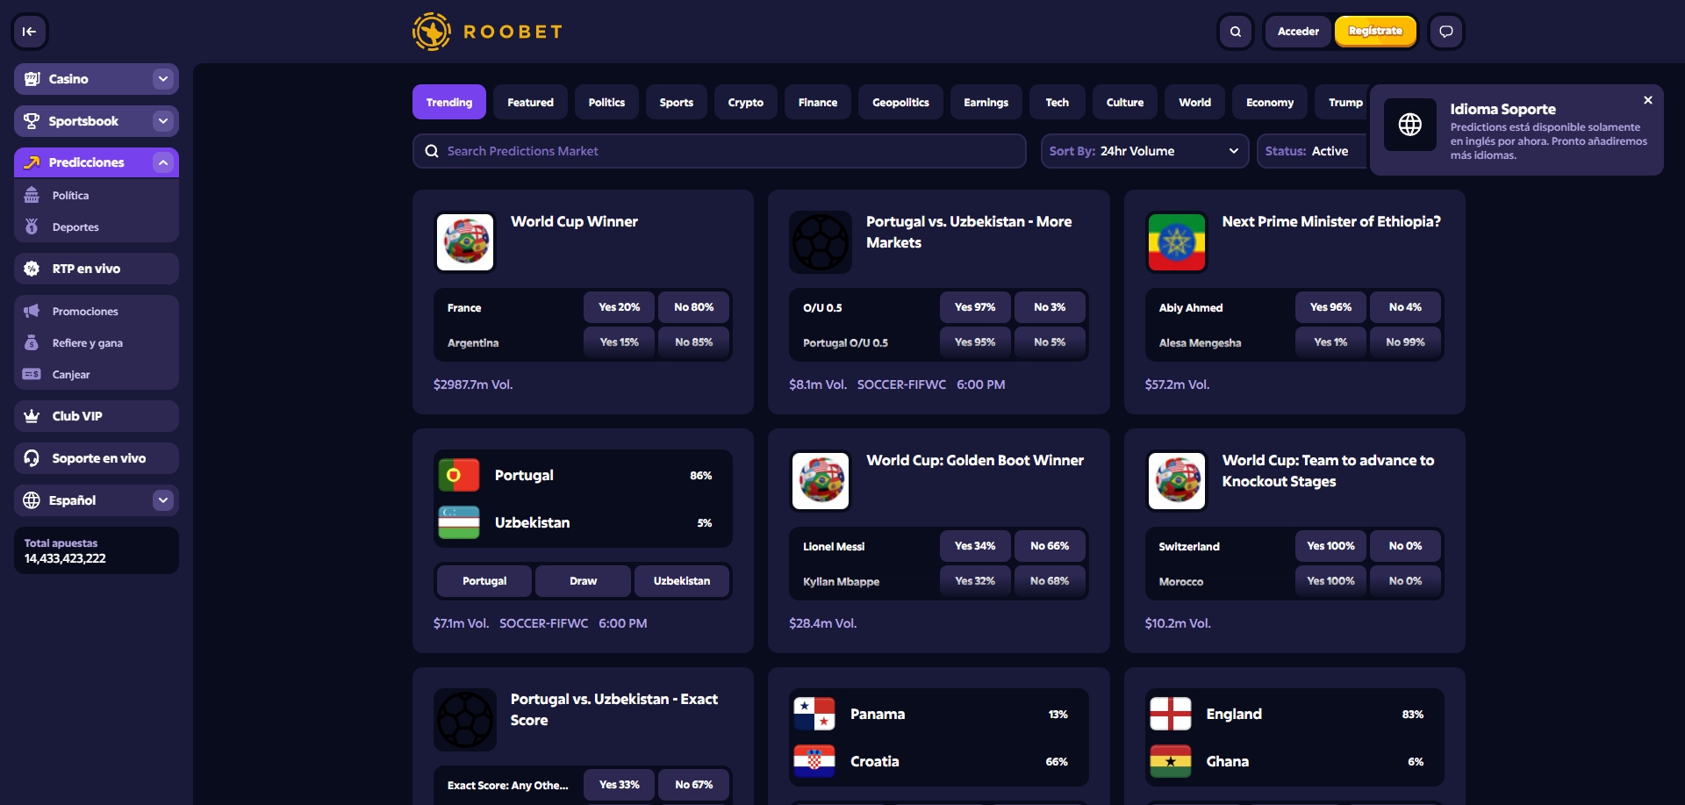Click the England flag icon

tap(1171, 714)
